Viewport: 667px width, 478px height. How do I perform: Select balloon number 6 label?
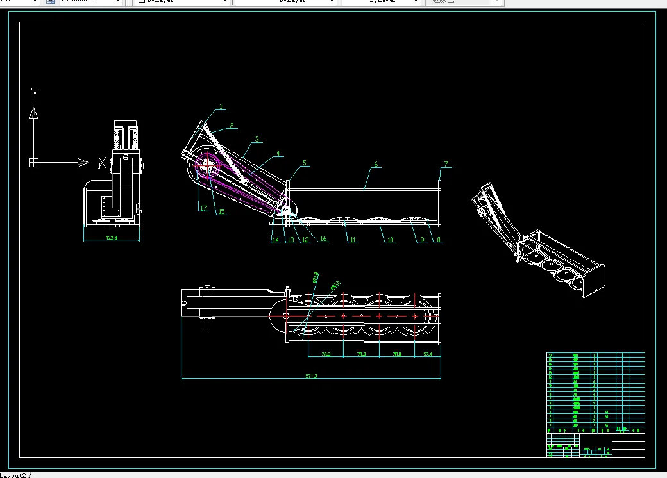click(x=376, y=164)
